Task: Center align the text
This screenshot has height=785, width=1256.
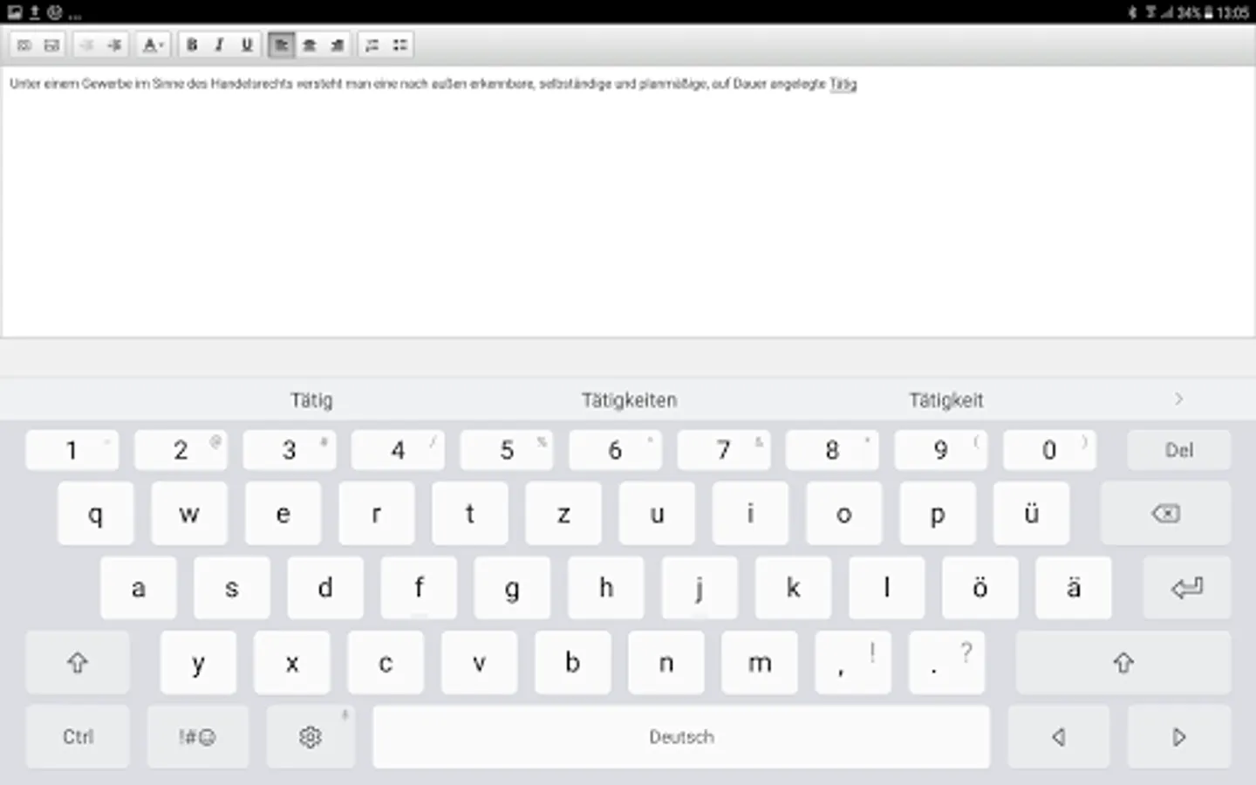Action: point(309,45)
